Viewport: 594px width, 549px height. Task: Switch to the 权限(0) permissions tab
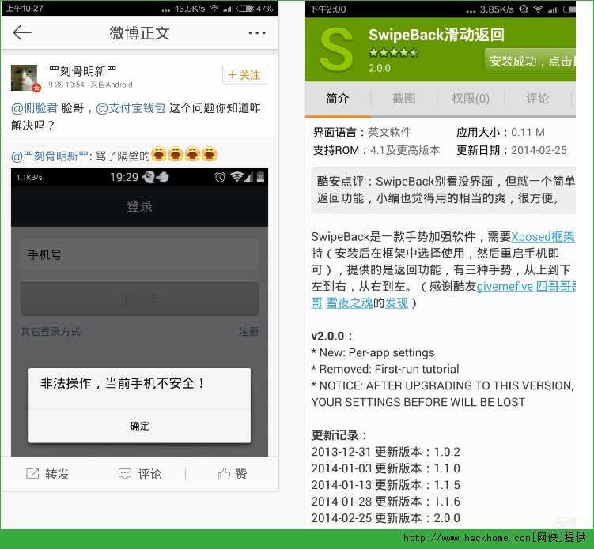click(x=471, y=99)
